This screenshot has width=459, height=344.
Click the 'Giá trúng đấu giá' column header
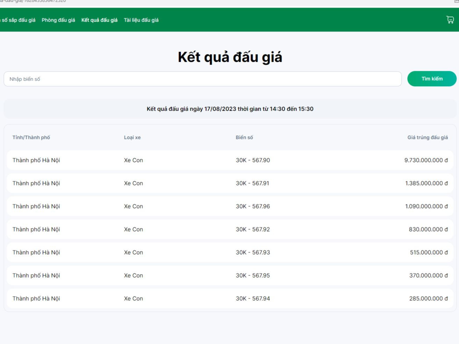tap(427, 138)
